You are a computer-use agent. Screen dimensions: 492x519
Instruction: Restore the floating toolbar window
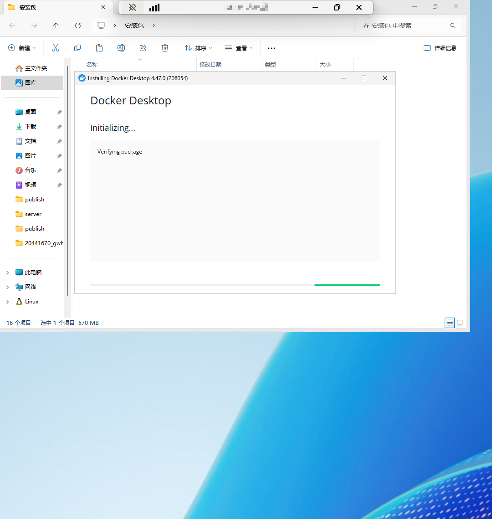tap(337, 7)
